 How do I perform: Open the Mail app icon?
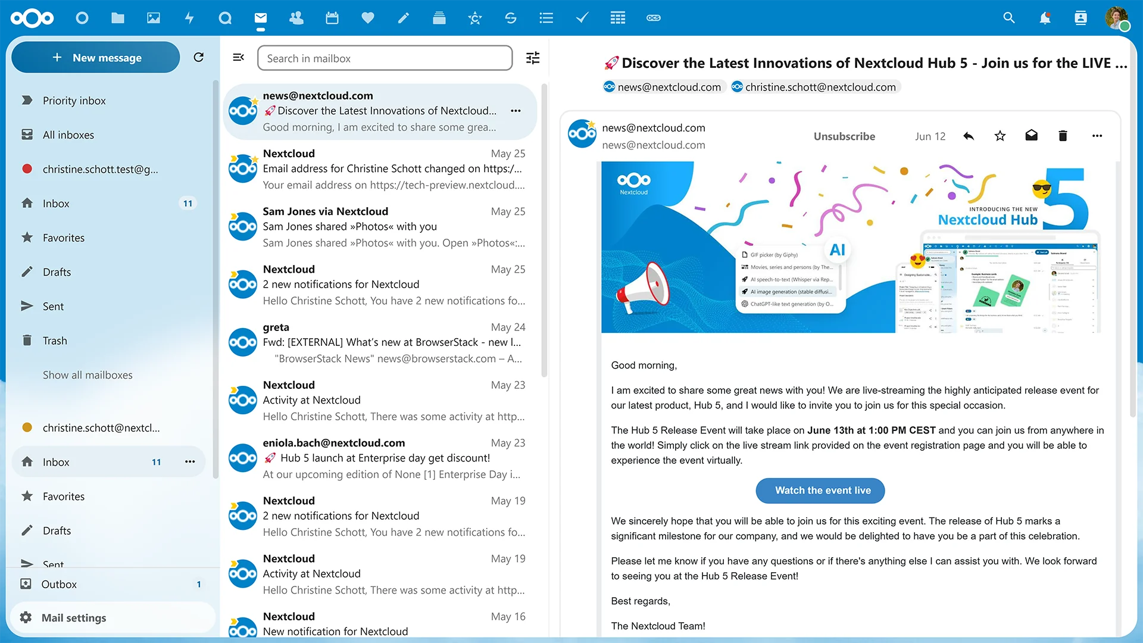(x=261, y=18)
